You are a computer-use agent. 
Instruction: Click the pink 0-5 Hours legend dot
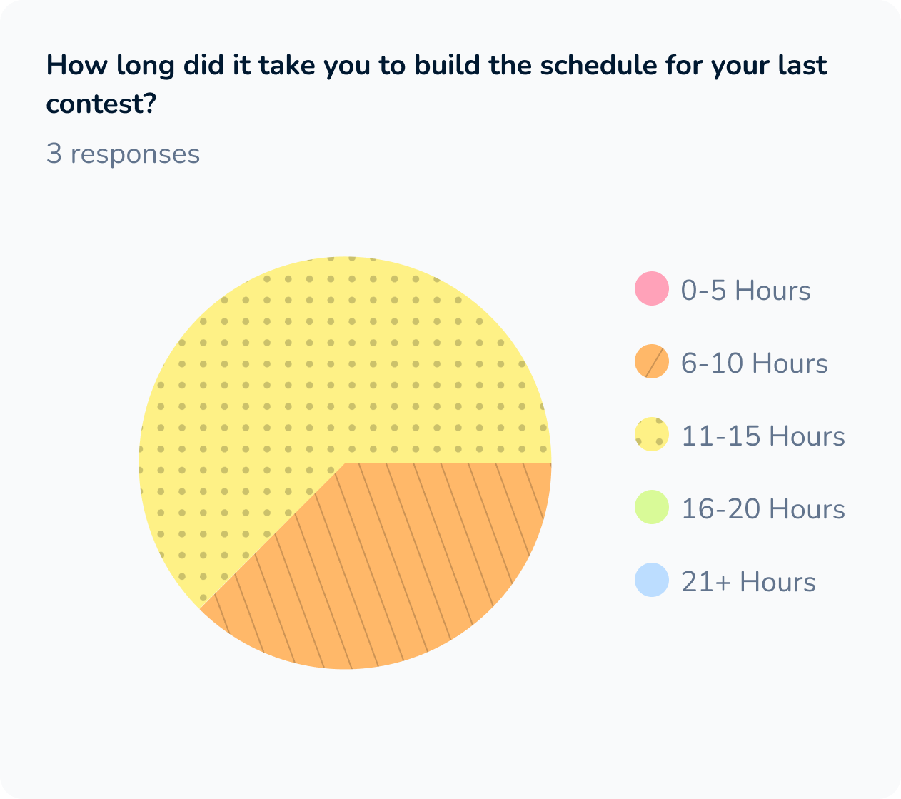click(x=651, y=289)
